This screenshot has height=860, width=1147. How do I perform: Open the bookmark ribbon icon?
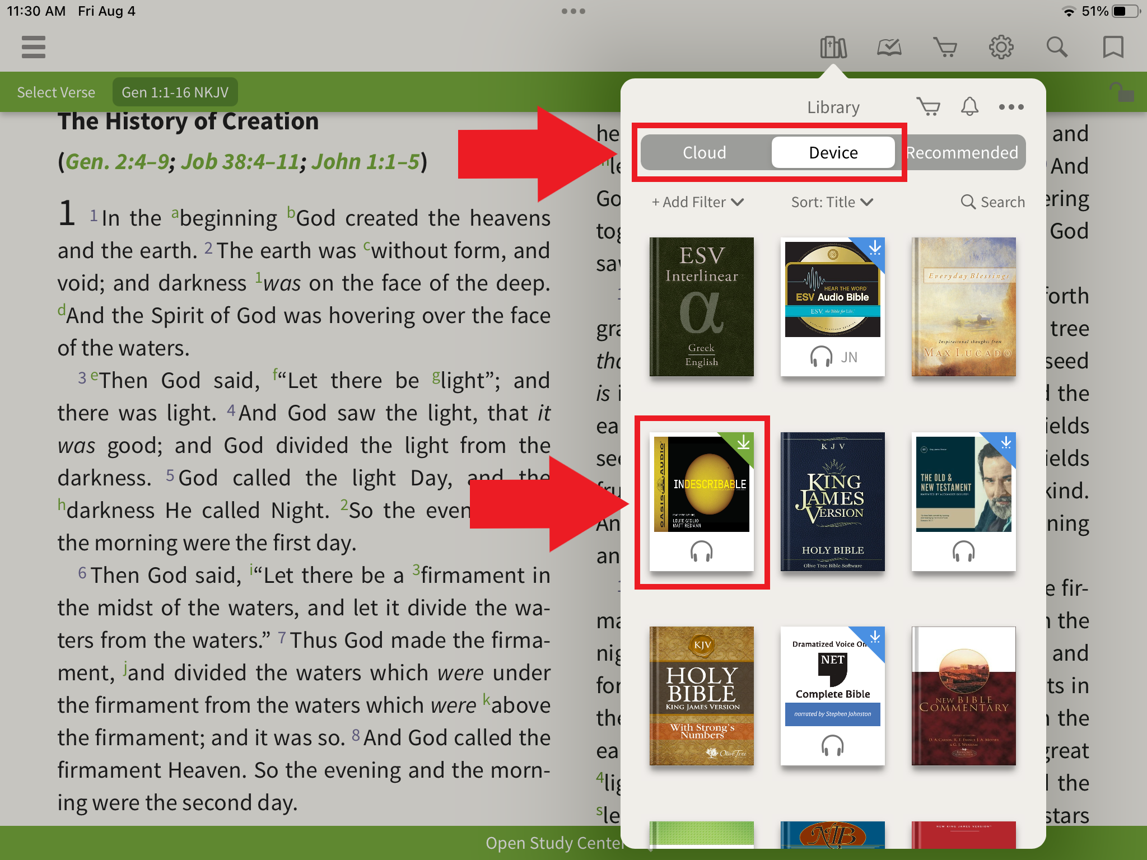pyautogui.click(x=1113, y=47)
